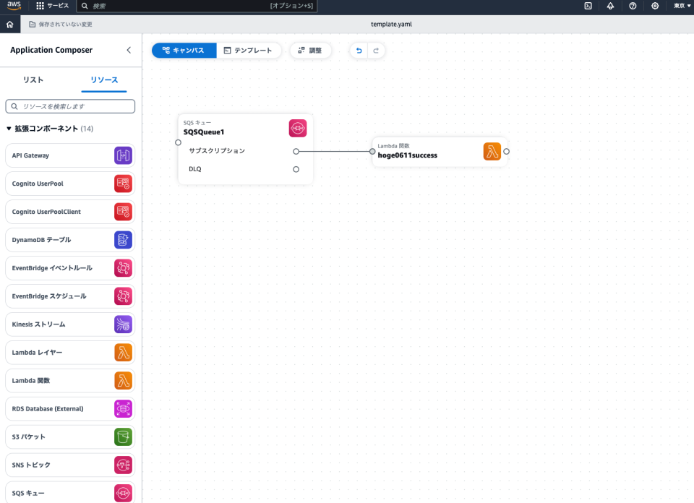Click the SNS トピック icon
The image size is (694, 503).
pos(123,465)
